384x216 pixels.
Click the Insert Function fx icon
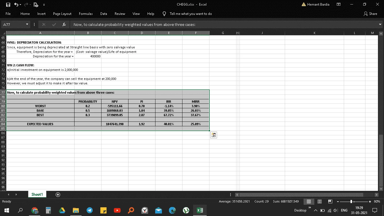(64, 24)
